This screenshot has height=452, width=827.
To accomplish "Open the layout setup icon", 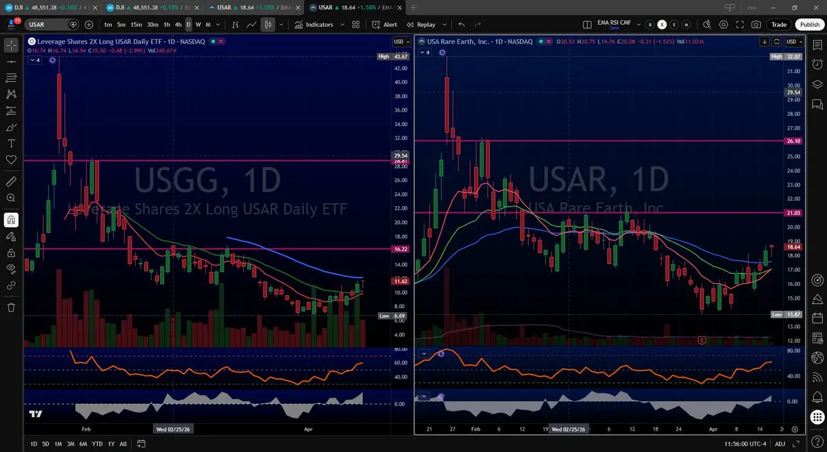I will point(586,25).
